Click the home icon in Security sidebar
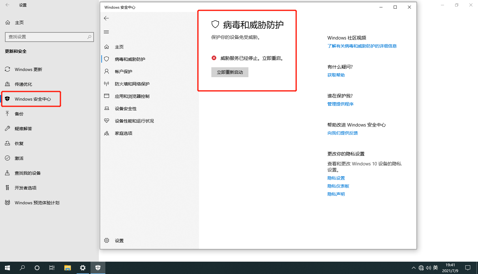The height and width of the screenshot is (274, 478). [107, 47]
